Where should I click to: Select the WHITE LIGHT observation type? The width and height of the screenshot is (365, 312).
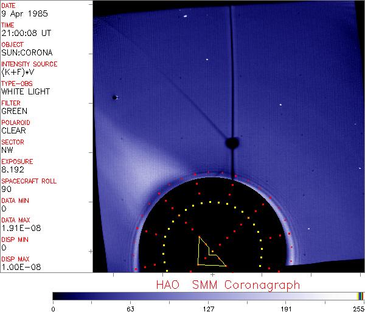coord(26,91)
